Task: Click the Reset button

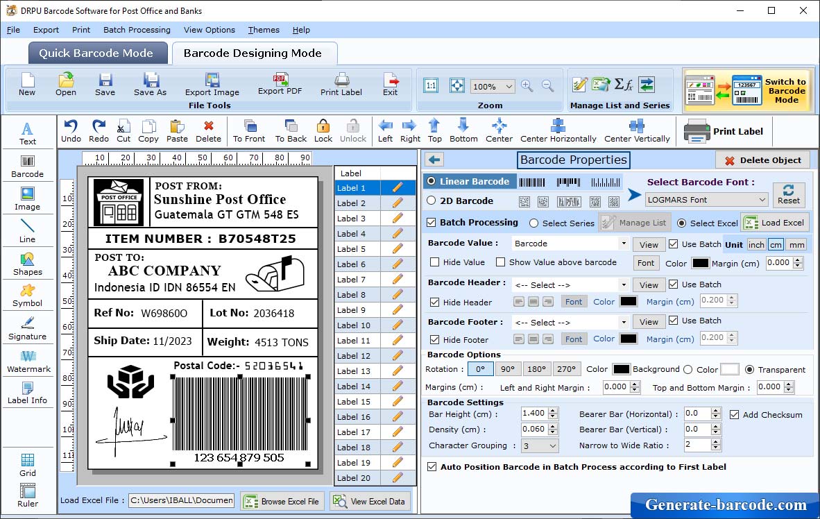Action: point(788,194)
